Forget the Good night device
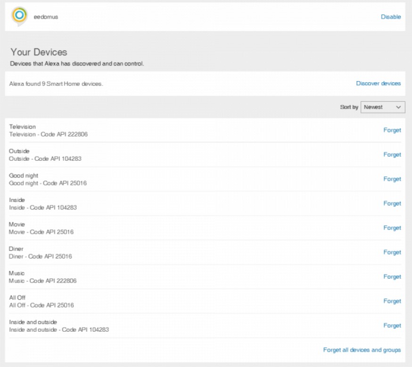Image resolution: width=412 pixels, height=367 pixels. point(392,179)
